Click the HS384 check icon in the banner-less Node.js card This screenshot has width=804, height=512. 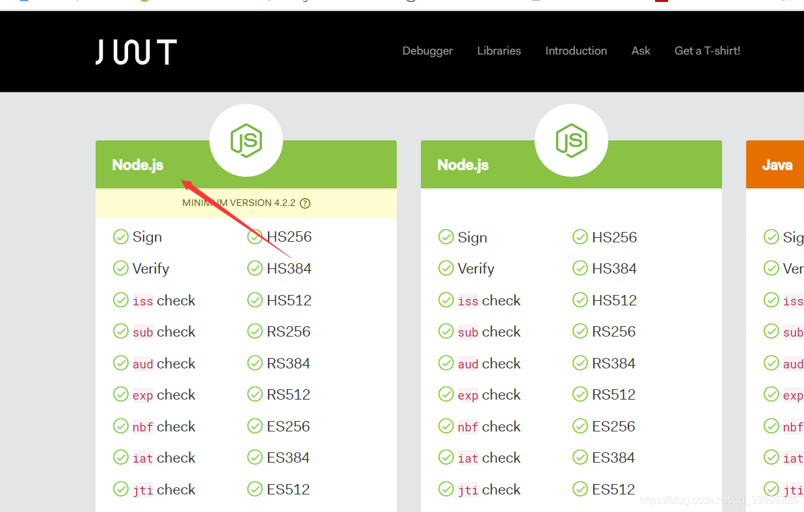580,268
